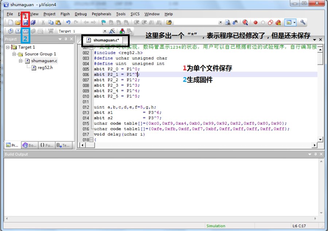The image size is (328, 231).
Task: Download code to flash with the LOAD icon
Action: pos(50,31)
